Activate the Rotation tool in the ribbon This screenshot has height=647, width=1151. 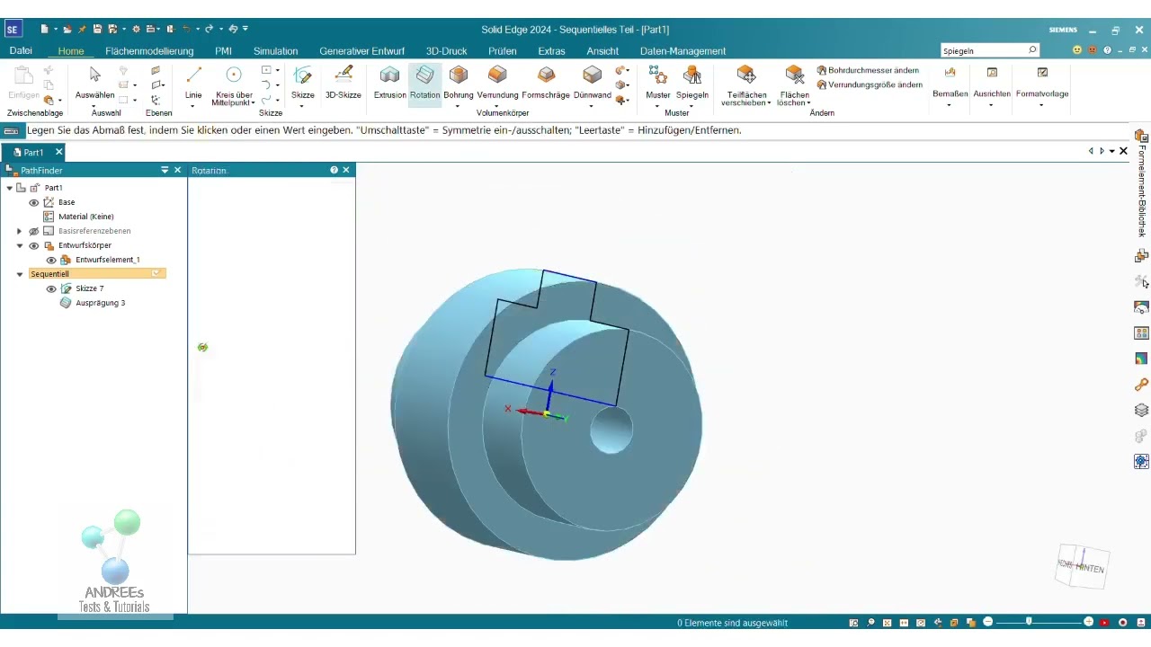click(424, 83)
